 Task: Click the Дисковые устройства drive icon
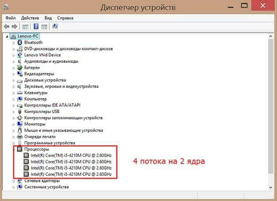coord(20,80)
